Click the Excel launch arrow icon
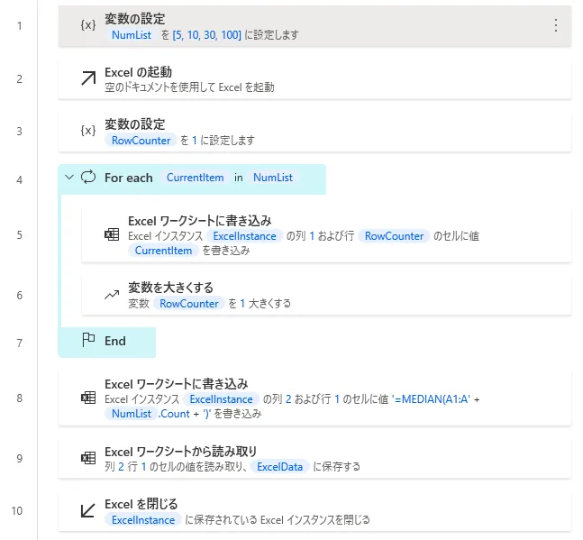Viewport: 583px width, 540px height. click(x=87, y=78)
